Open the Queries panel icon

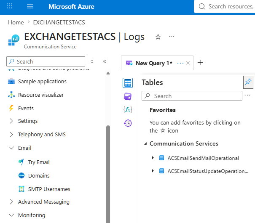coord(128,96)
